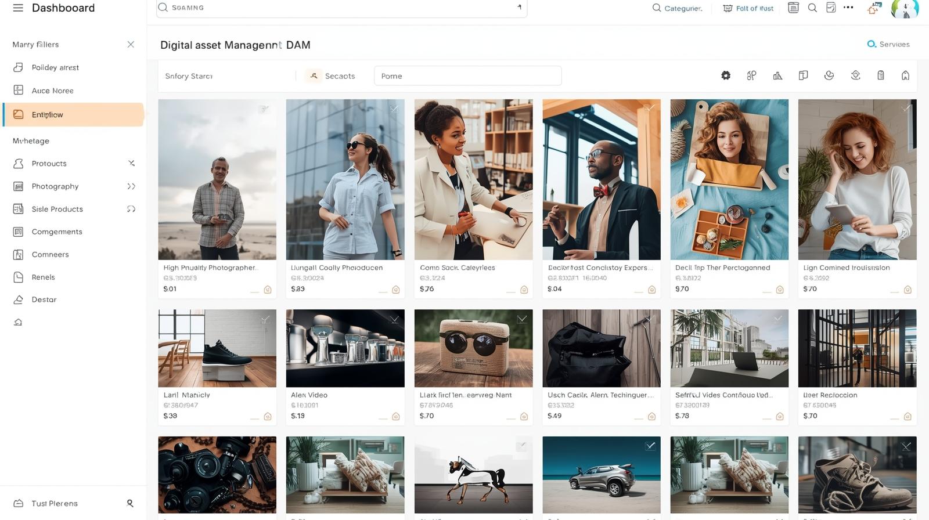Click the shuffle icon next to Protoucts

click(x=131, y=164)
